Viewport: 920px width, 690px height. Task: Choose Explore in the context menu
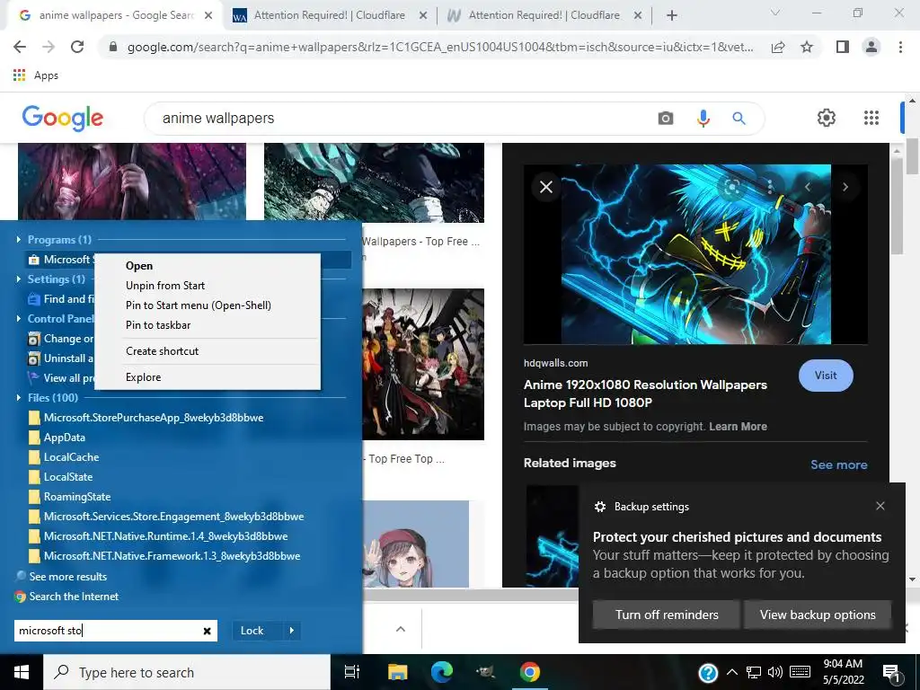pyautogui.click(x=143, y=377)
